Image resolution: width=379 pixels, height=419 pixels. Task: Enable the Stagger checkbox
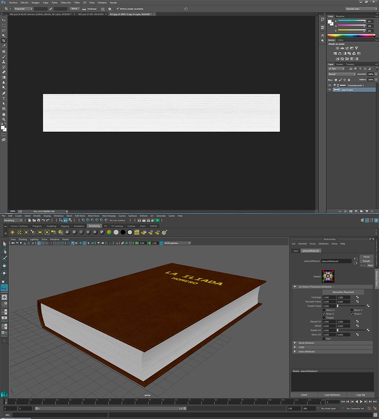324,318
